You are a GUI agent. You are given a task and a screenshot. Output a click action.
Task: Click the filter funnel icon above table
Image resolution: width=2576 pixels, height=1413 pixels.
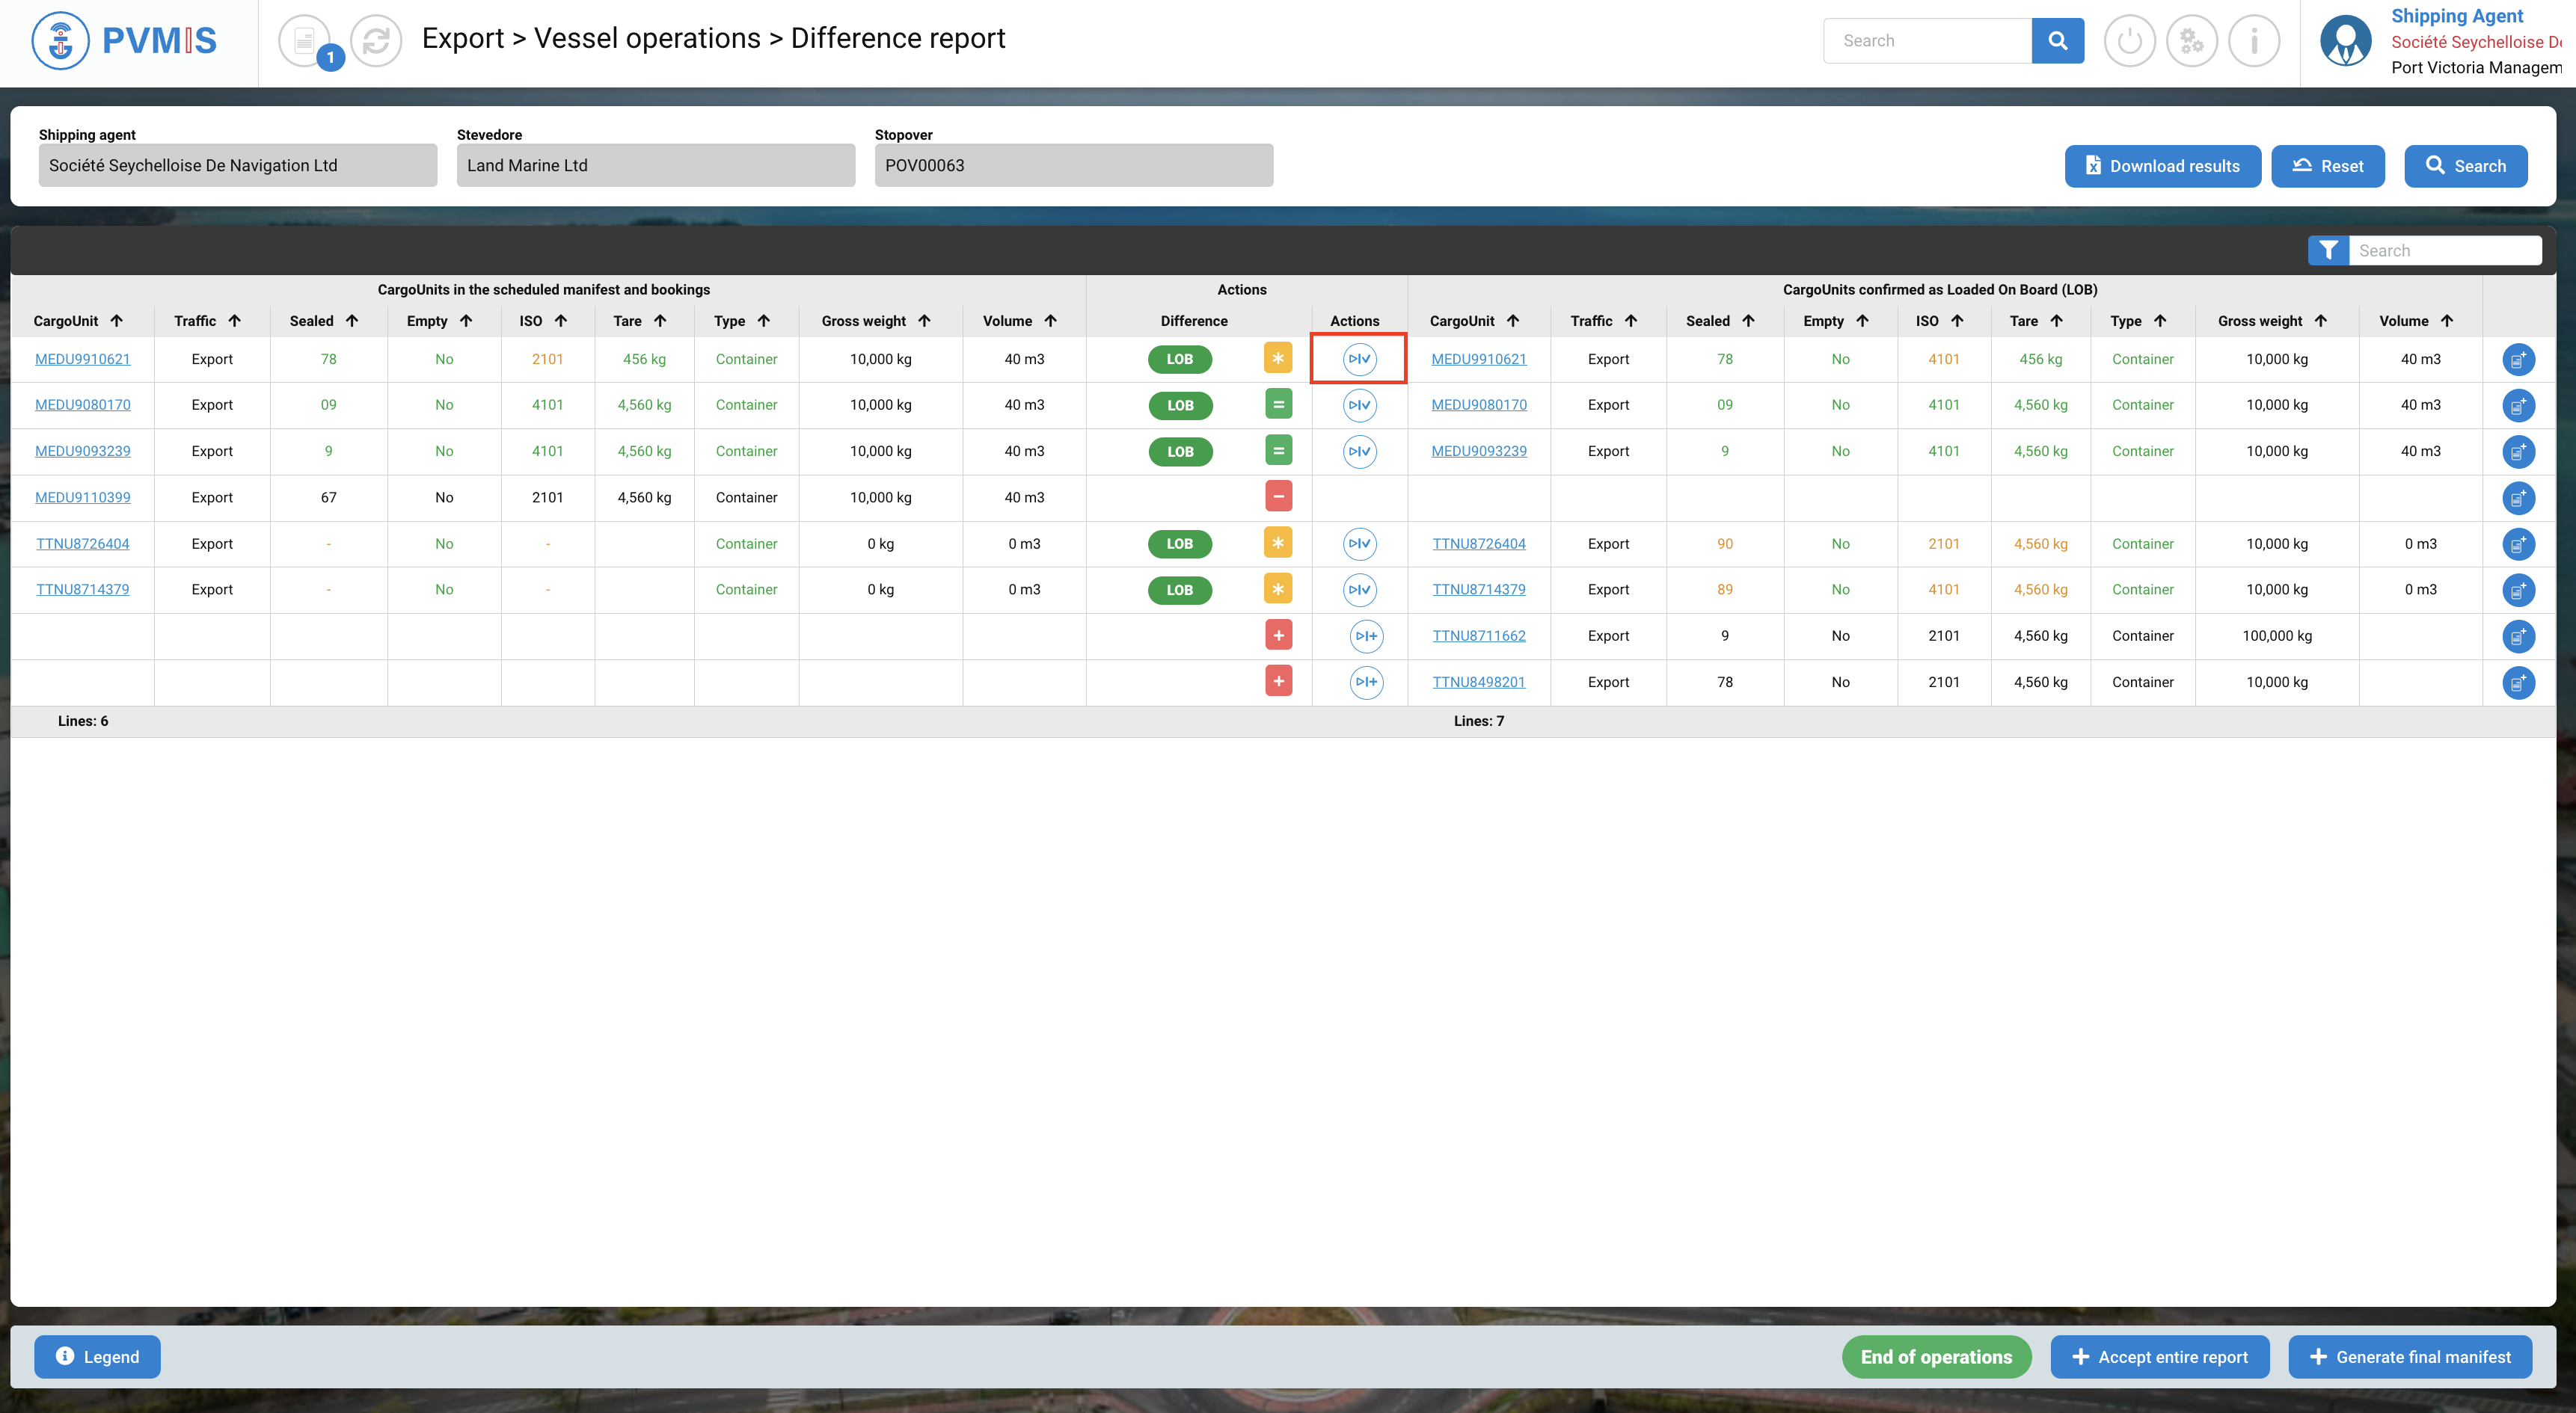pyautogui.click(x=2328, y=250)
